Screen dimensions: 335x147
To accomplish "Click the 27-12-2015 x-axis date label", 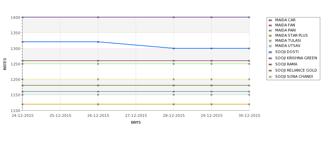I will point(136,115).
